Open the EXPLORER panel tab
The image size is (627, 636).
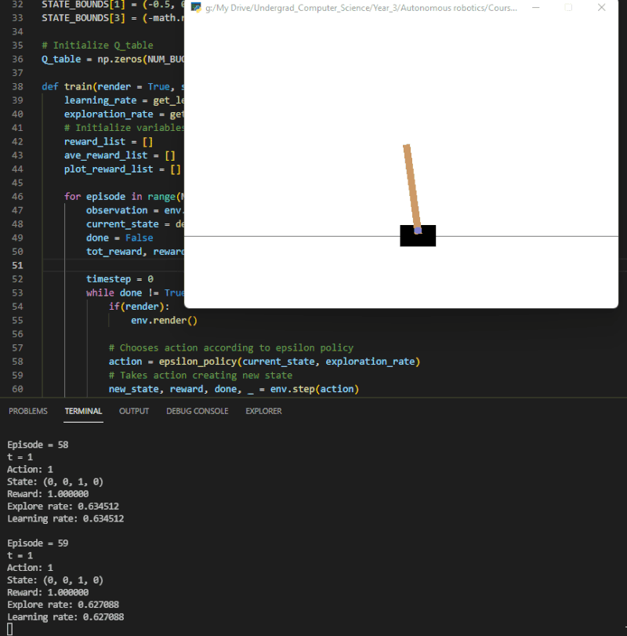pyautogui.click(x=263, y=410)
